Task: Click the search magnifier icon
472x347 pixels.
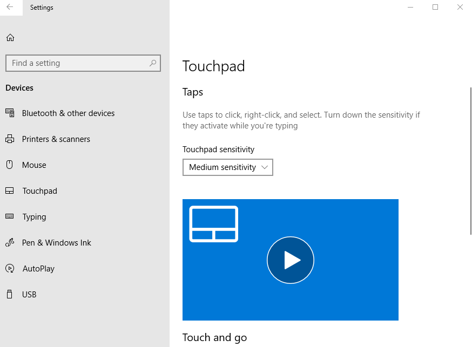Action: click(153, 63)
